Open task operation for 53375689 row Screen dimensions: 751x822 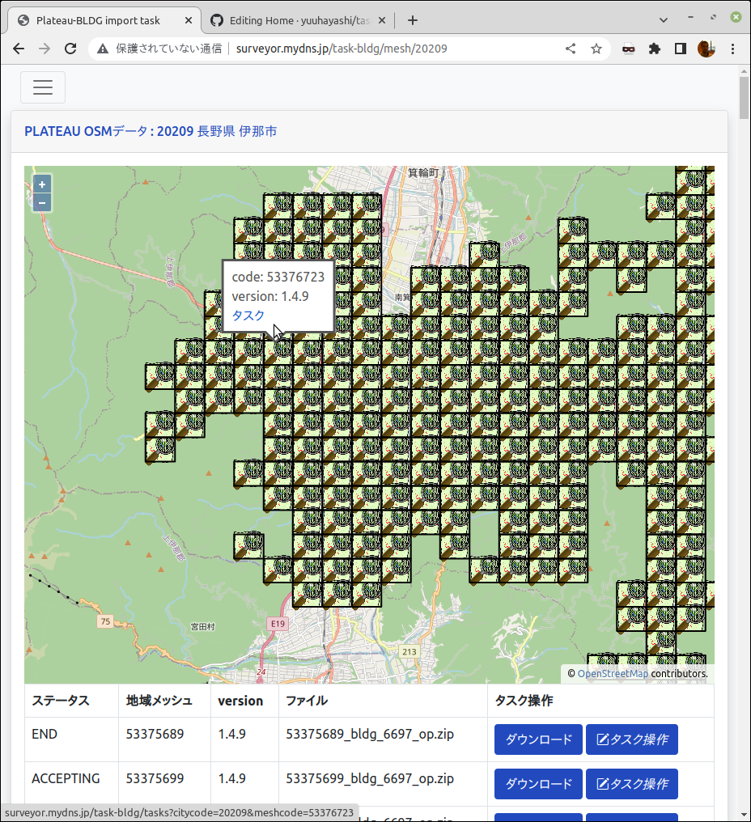point(631,739)
